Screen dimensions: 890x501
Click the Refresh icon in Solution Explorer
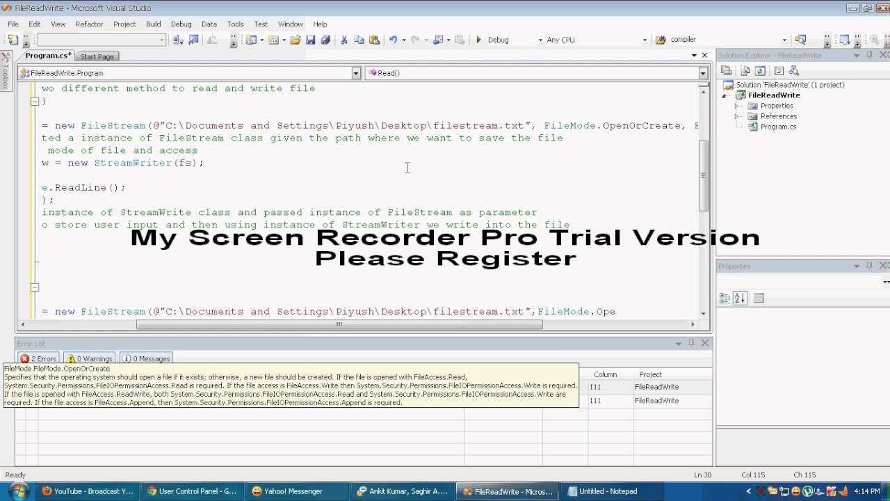click(760, 70)
